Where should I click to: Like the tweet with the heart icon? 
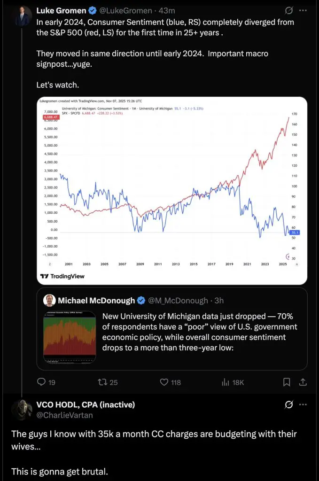click(x=164, y=382)
